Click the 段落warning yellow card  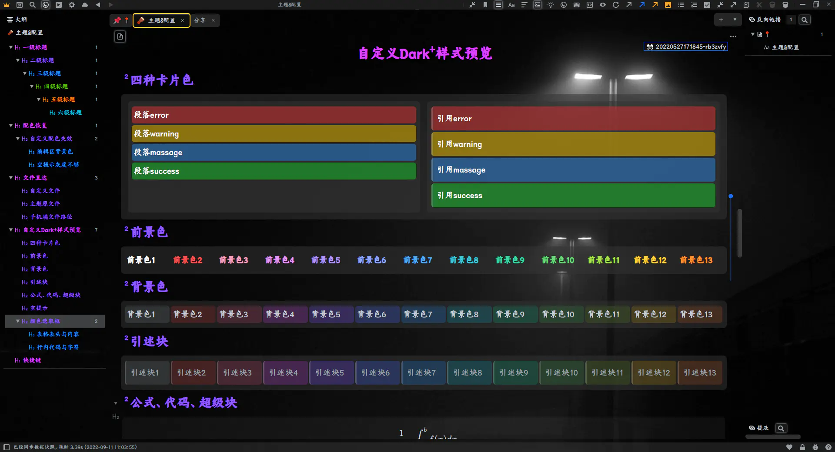(x=274, y=134)
